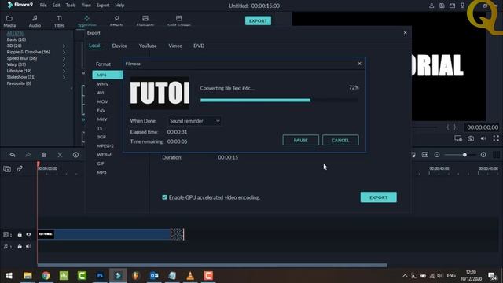503x283 pixels.
Task: Click the preview volume speaker icon
Action: [x=483, y=138]
